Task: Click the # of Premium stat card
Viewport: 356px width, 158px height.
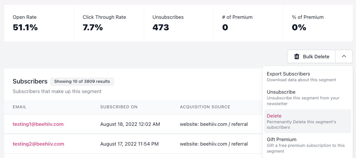Action: click(x=248, y=23)
